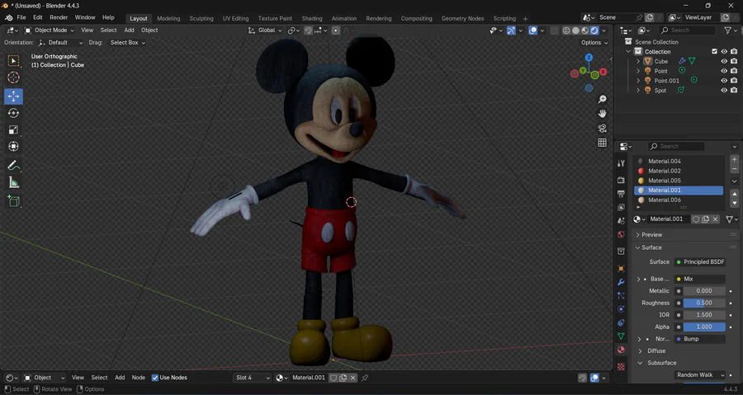The height and width of the screenshot is (395, 743).
Task: Select the Measure tool
Action: (13, 182)
